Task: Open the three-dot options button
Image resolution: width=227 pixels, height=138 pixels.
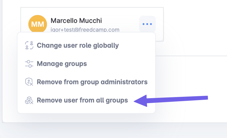Action: 147,24
